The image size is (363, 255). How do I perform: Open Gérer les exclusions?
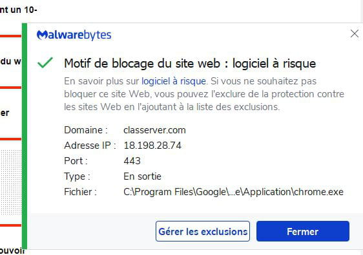coord(203,231)
